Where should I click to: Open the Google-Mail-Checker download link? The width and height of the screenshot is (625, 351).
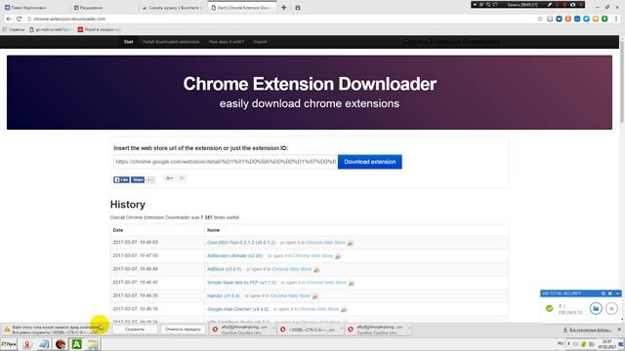point(238,309)
